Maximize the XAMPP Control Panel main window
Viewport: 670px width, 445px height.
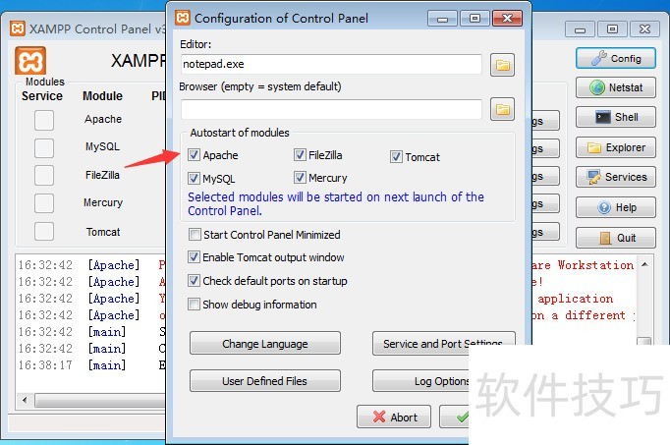coord(612,29)
